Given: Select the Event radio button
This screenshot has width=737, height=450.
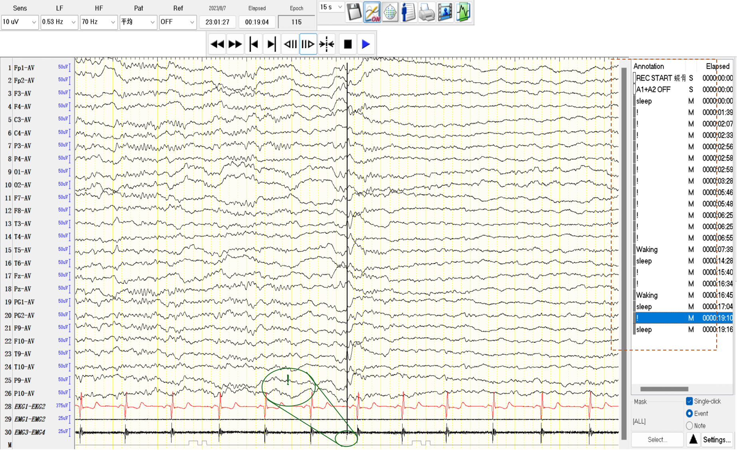Looking at the screenshot, I should tap(689, 414).
